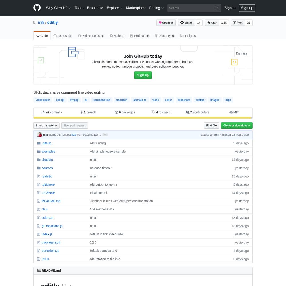Click the file icon beside .eslintrc
This screenshot has height=286, width=286.
(39, 176)
